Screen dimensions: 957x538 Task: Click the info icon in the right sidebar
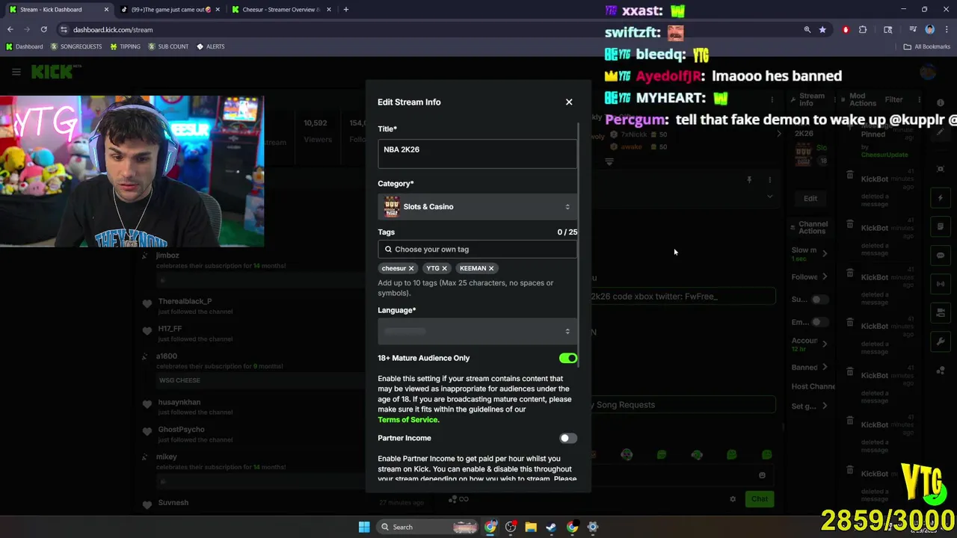(x=941, y=102)
